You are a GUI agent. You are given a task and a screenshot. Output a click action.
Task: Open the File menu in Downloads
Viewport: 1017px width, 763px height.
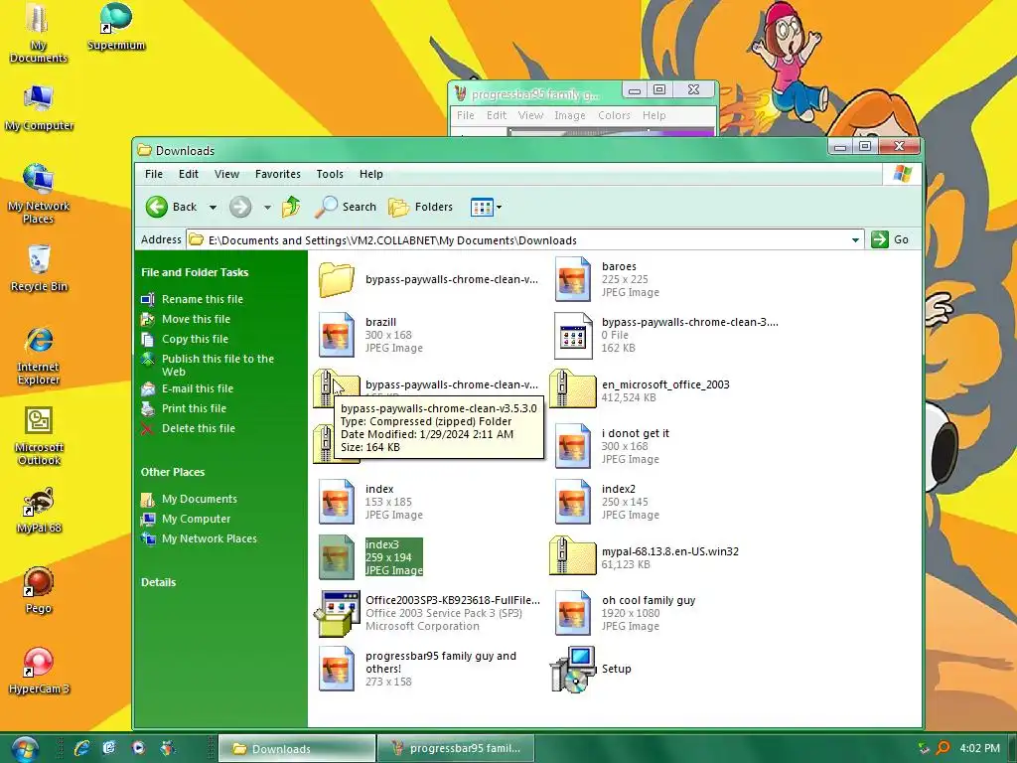pos(154,174)
